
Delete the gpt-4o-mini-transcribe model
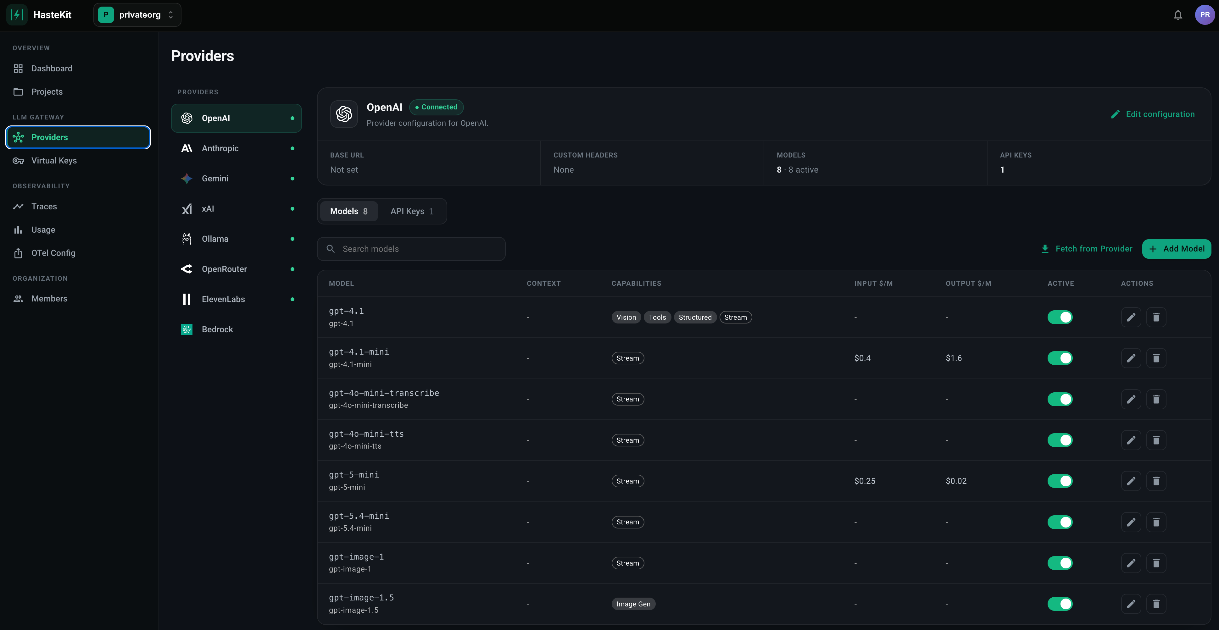(x=1156, y=399)
